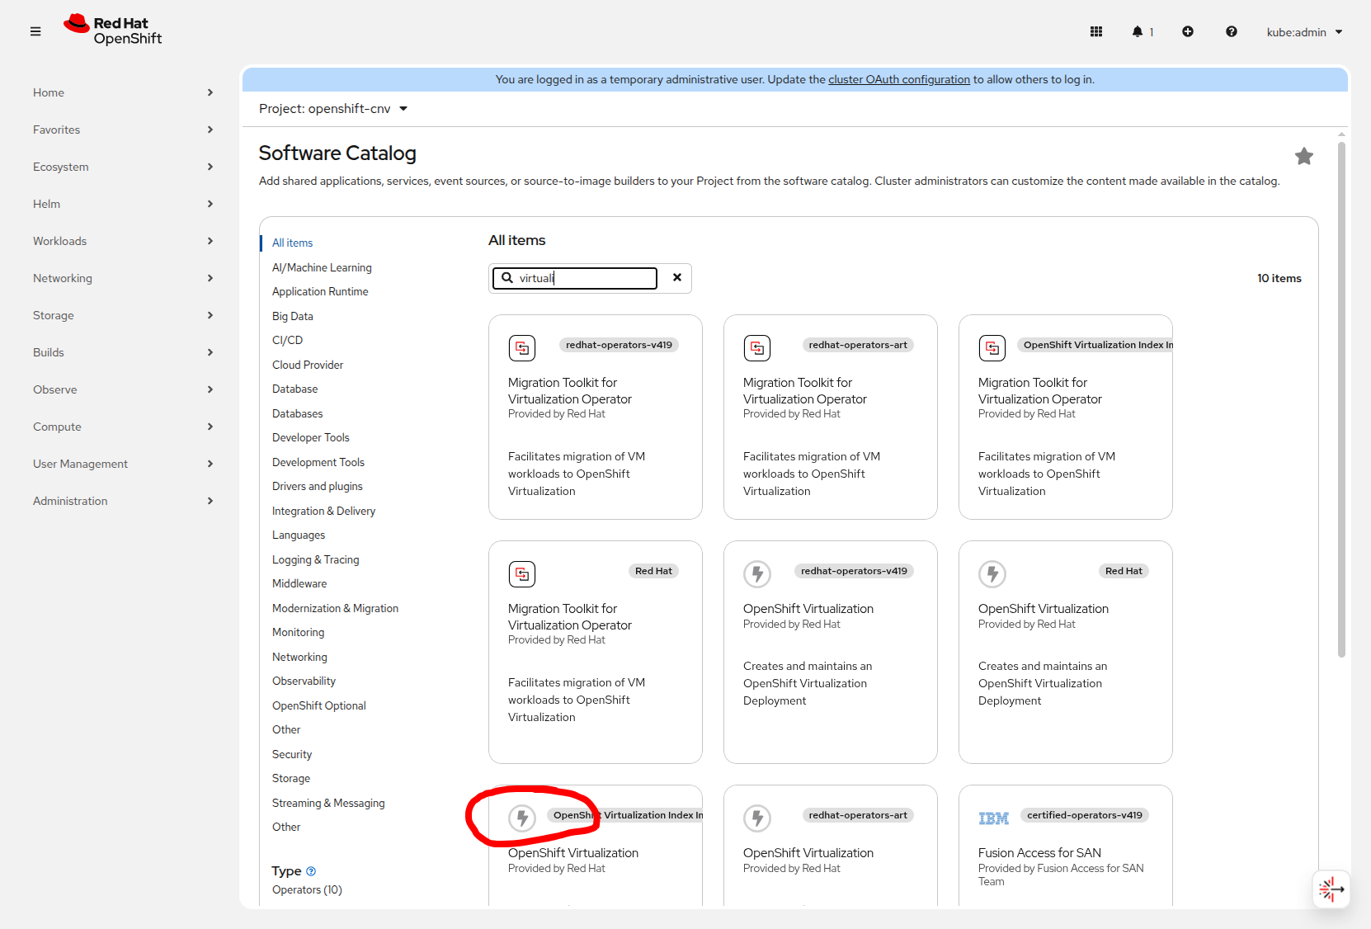Select the AI/Machine Learning category
The height and width of the screenshot is (929, 1371).
[322, 267]
